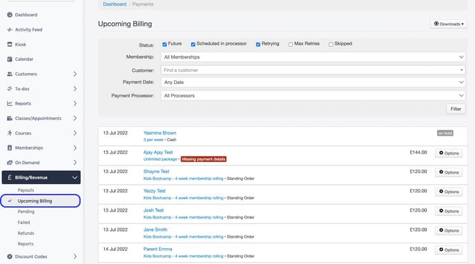
Task: Open Options for Ajay Ajay Test
Action: pyautogui.click(x=449, y=153)
